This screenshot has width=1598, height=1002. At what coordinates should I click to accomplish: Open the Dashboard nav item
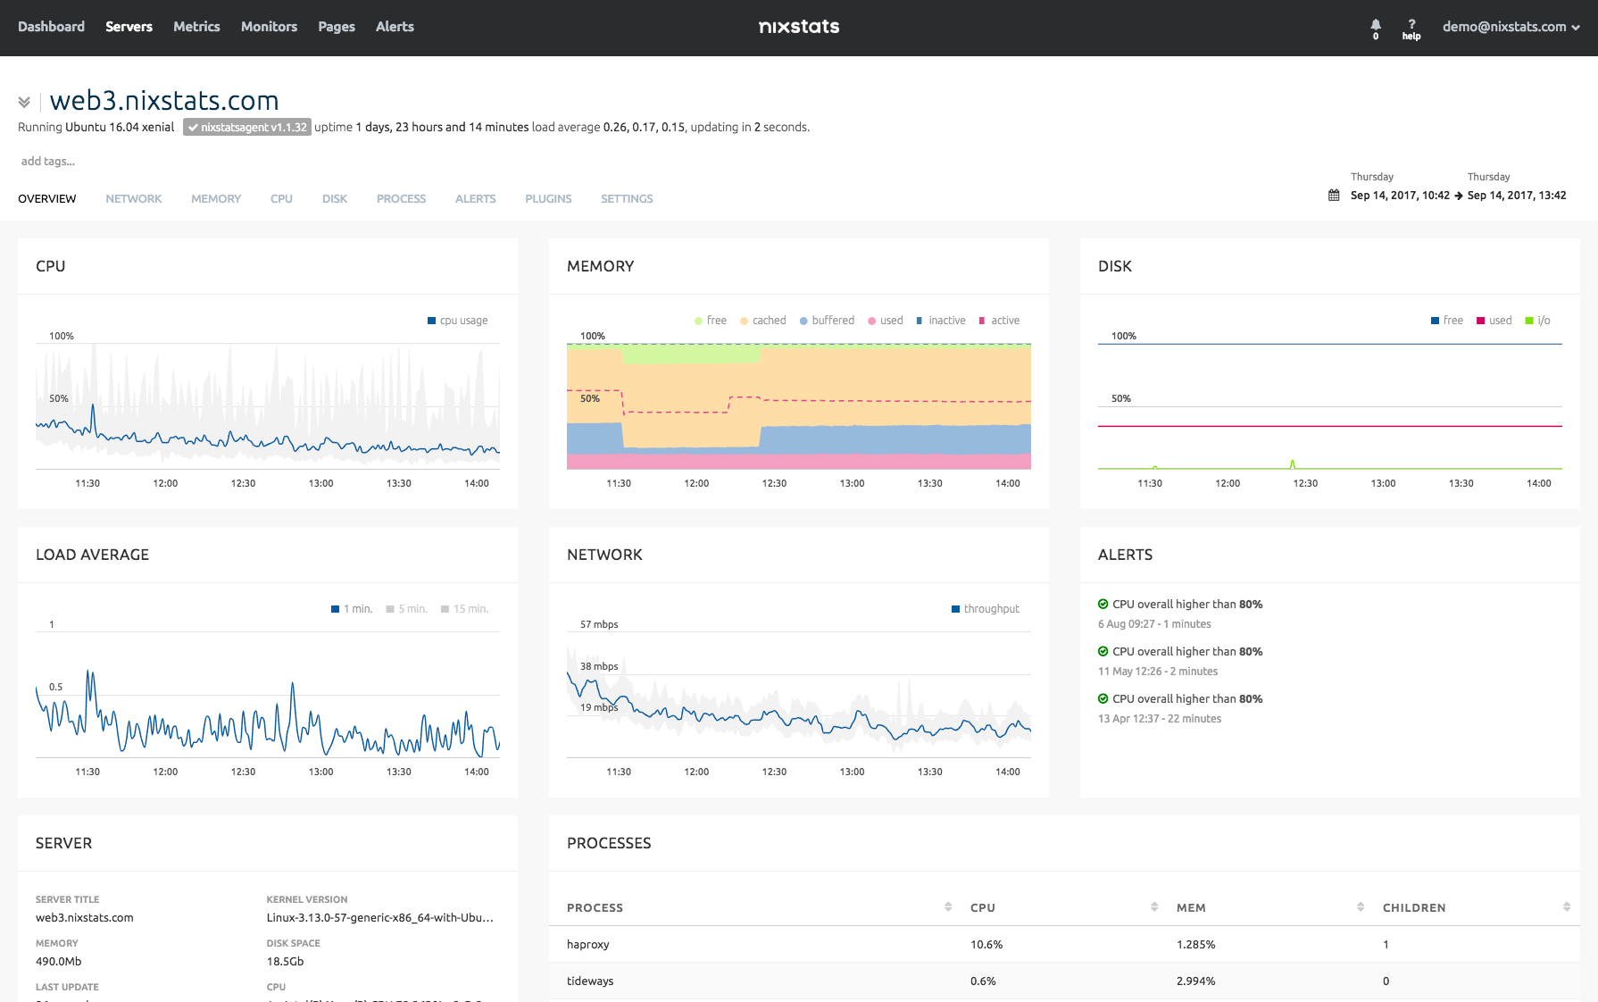click(x=52, y=27)
